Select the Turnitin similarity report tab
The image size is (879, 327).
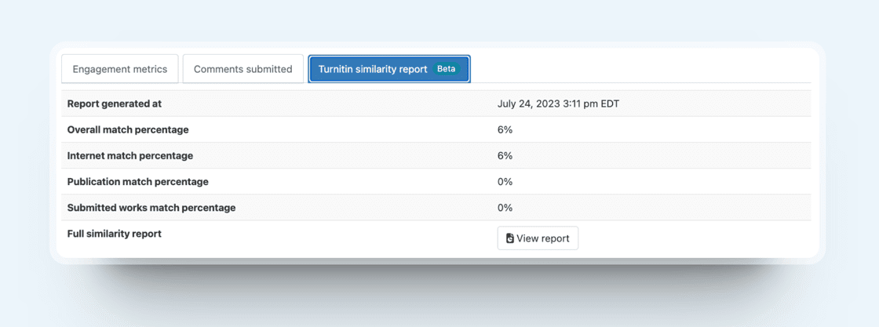pyautogui.click(x=373, y=69)
